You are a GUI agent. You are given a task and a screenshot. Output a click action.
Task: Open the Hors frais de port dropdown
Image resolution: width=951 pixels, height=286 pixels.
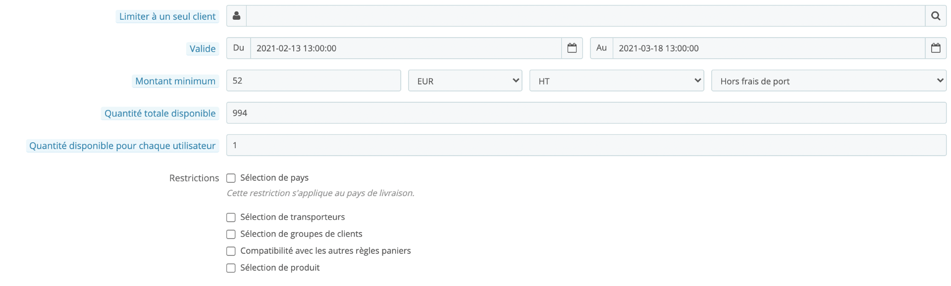[x=828, y=81]
